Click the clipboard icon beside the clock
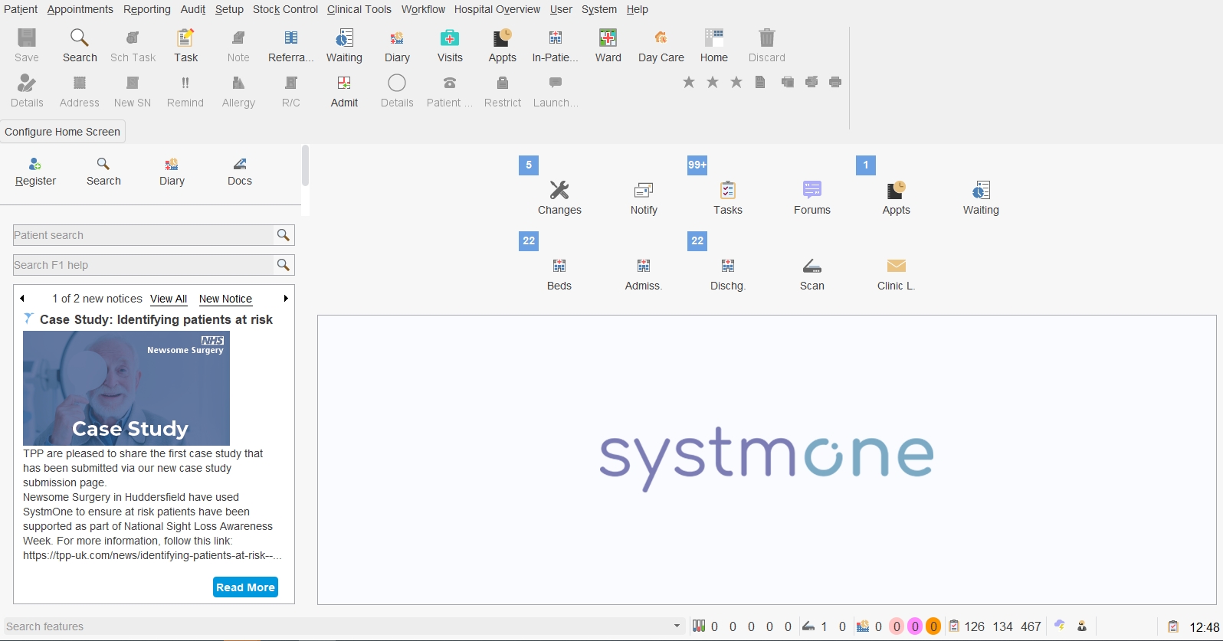The image size is (1223, 641). (x=1172, y=626)
